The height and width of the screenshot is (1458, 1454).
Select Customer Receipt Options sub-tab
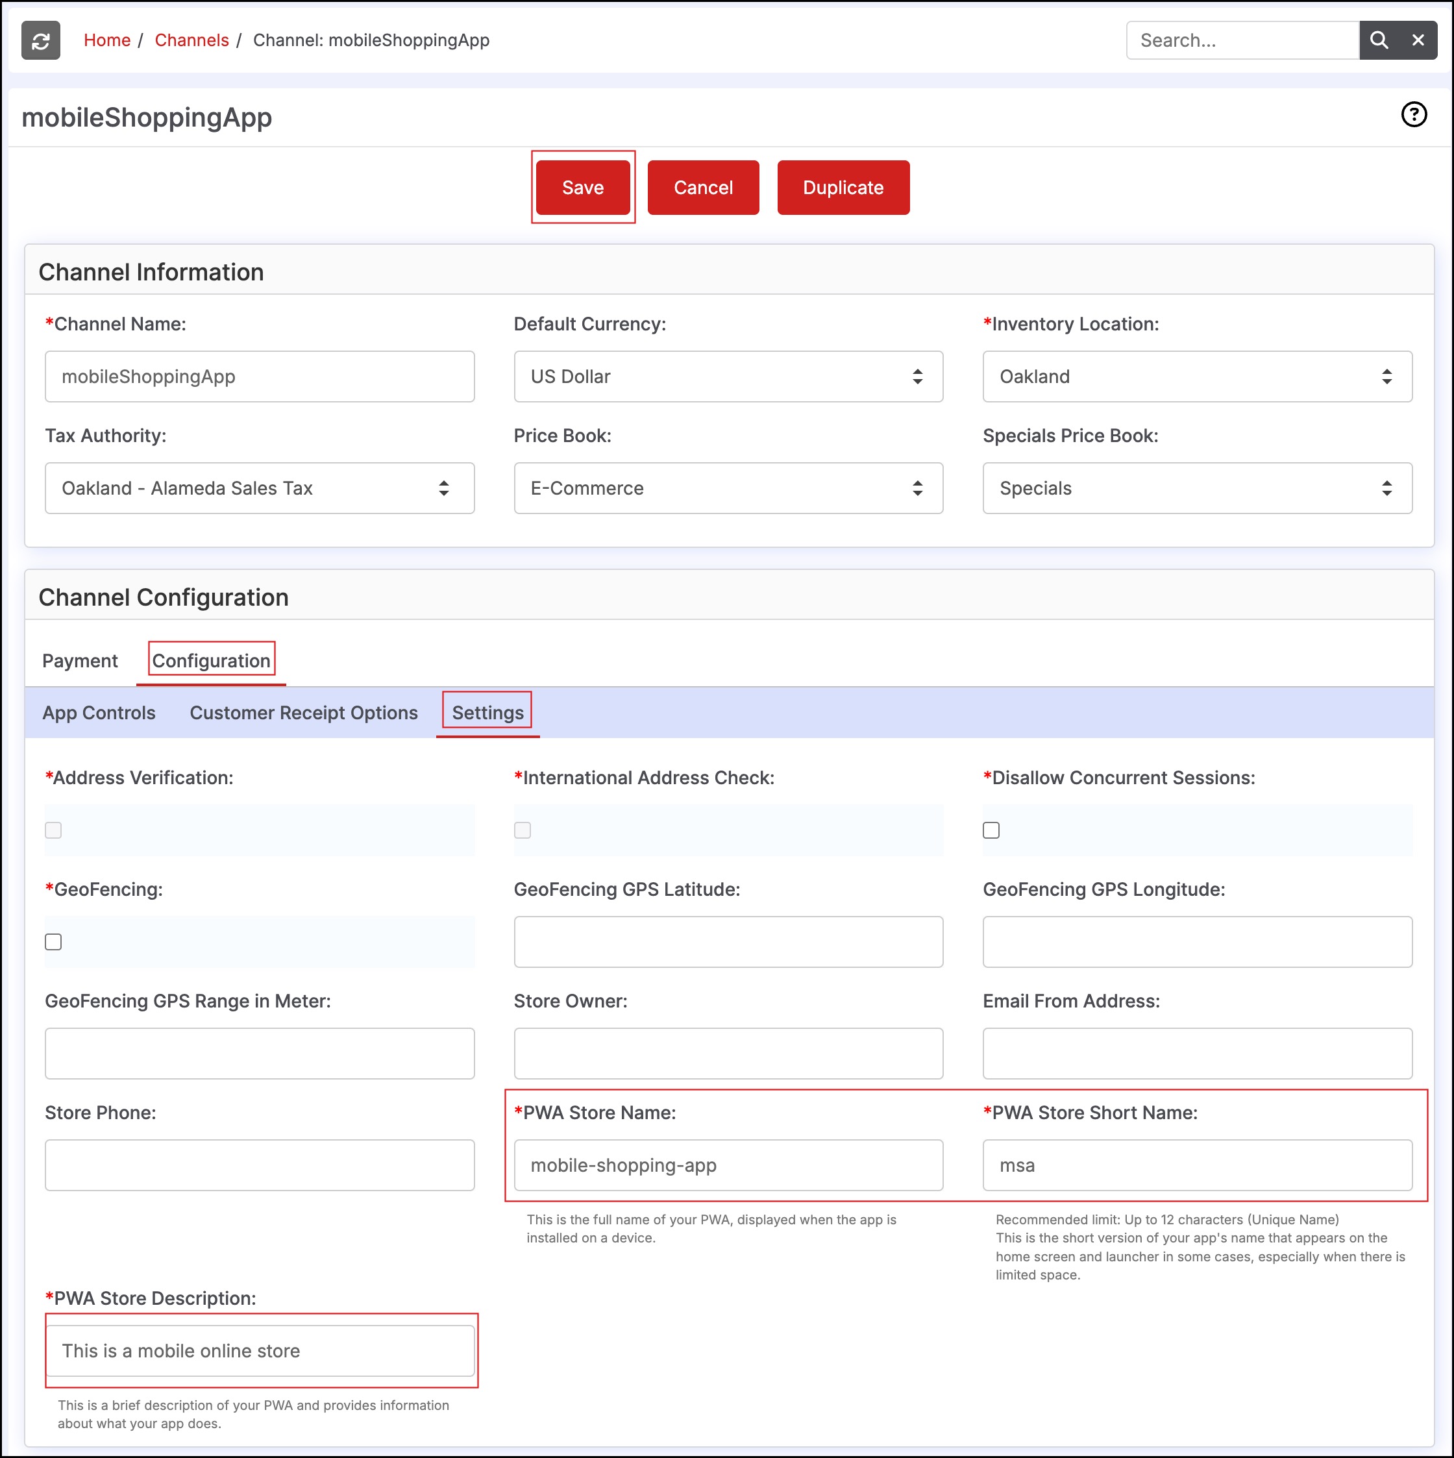point(303,713)
